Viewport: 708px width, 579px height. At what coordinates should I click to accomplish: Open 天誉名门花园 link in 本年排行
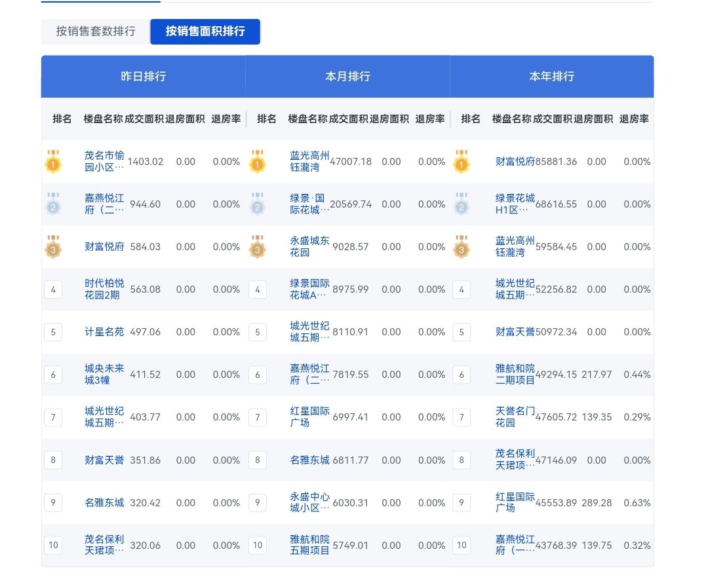pos(515,417)
